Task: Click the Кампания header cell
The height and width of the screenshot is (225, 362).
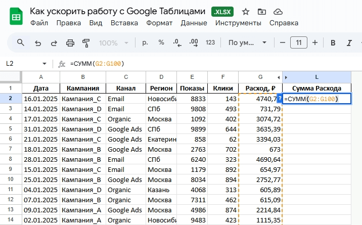Action: pos(83,88)
